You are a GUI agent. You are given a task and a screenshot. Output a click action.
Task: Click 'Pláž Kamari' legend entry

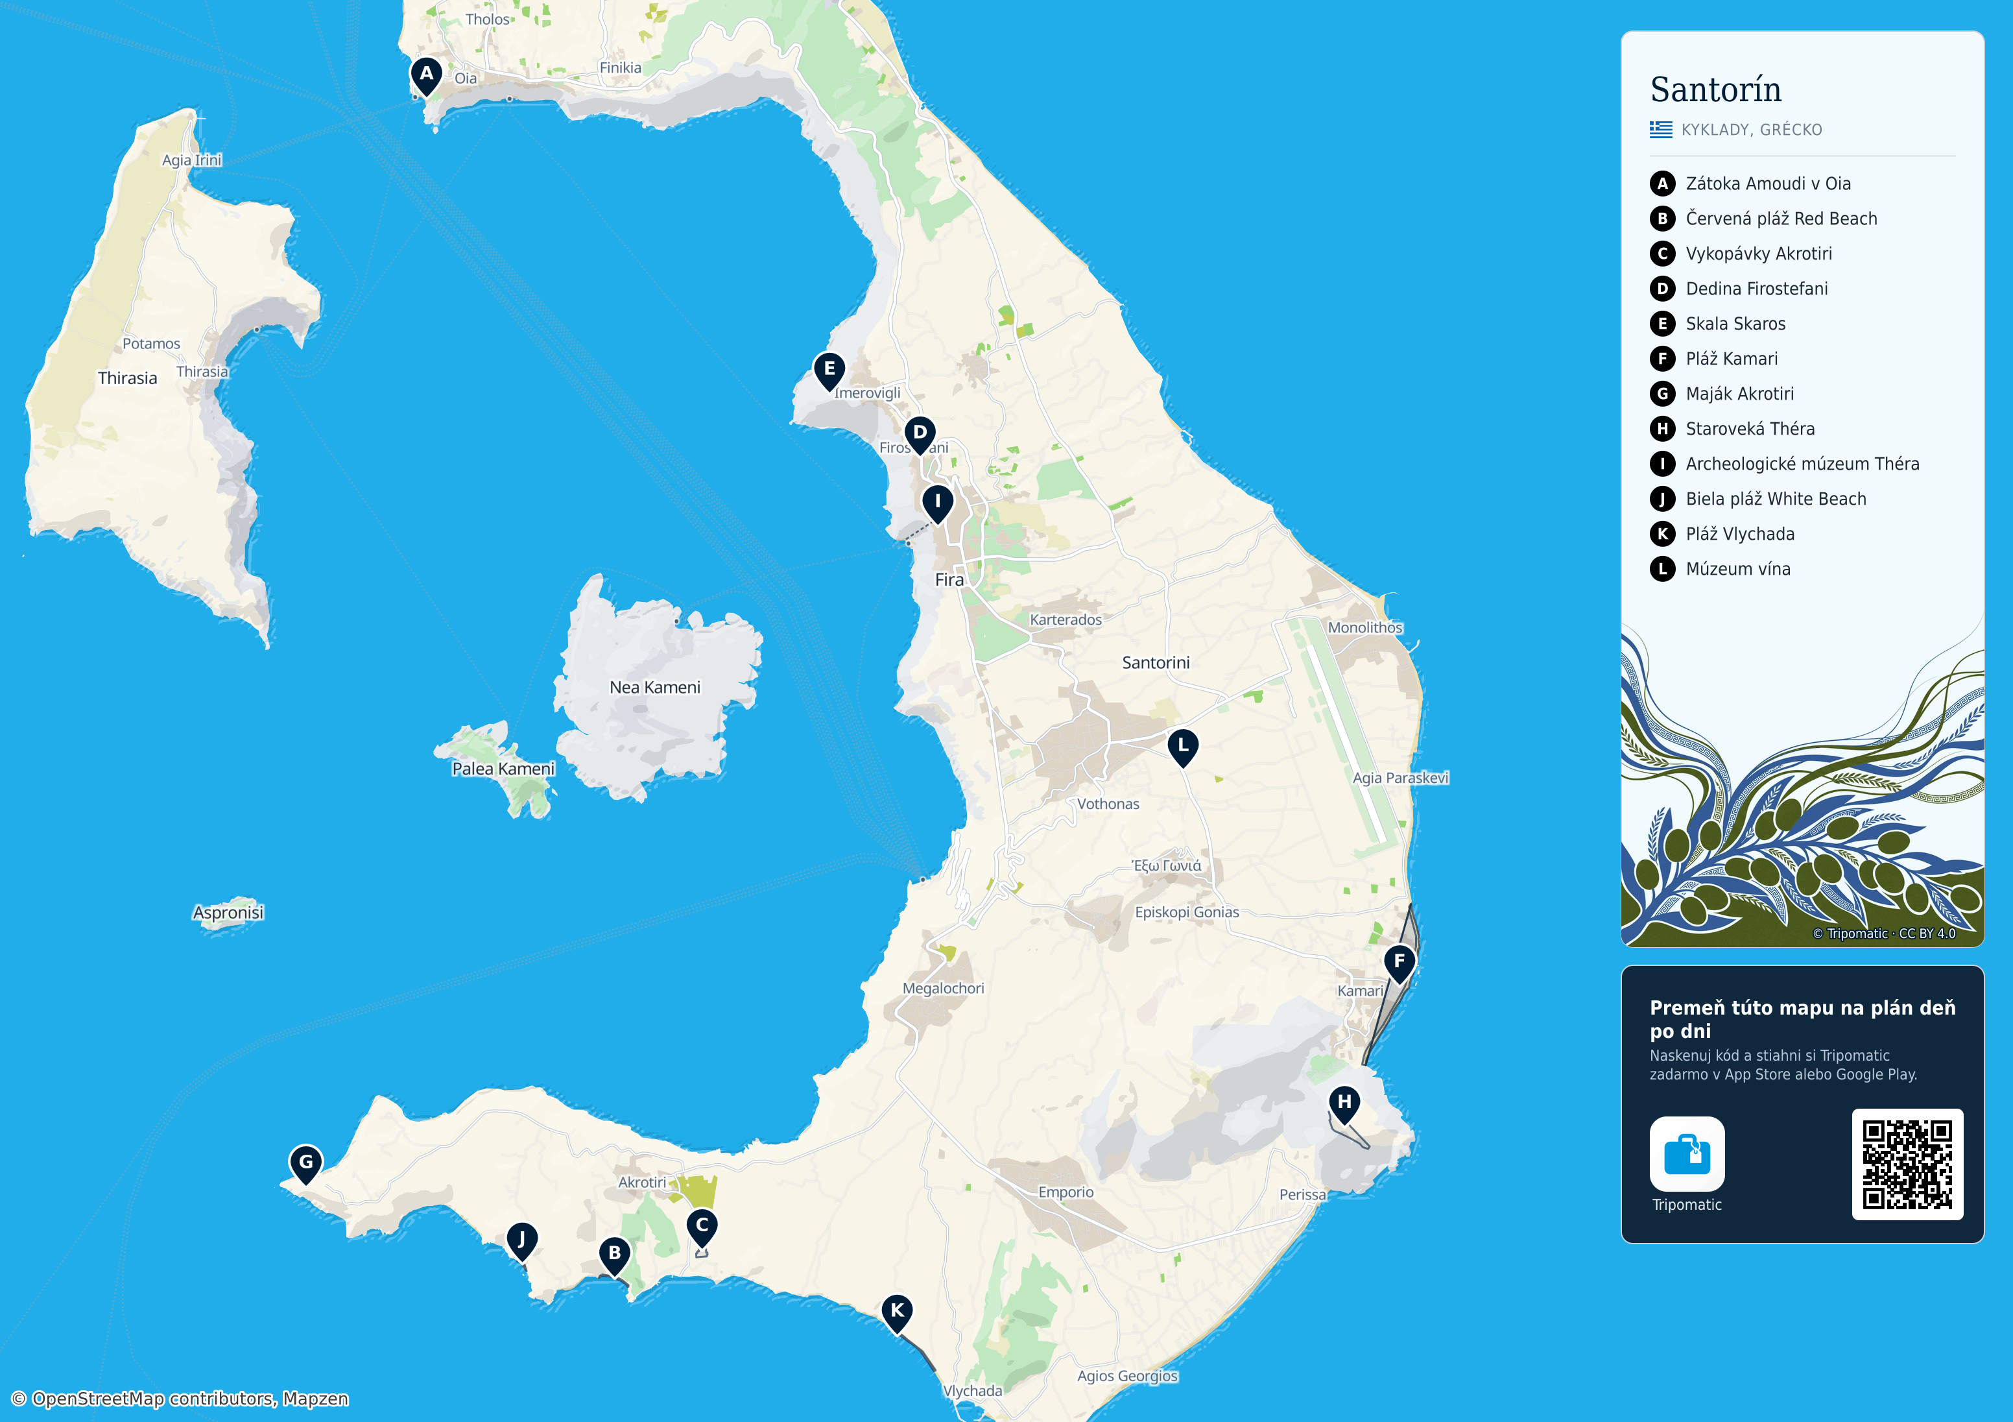(x=1732, y=359)
